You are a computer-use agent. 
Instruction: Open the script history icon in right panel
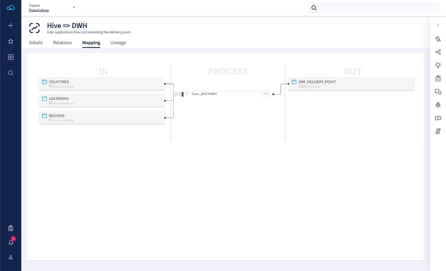point(438,131)
